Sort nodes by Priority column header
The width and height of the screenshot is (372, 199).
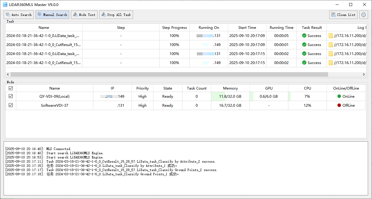pyautogui.click(x=142, y=88)
